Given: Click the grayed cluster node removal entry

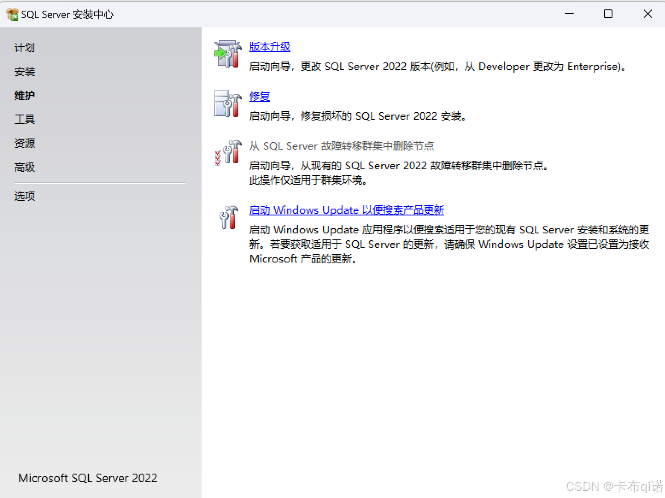Looking at the screenshot, I should point(342,146).
